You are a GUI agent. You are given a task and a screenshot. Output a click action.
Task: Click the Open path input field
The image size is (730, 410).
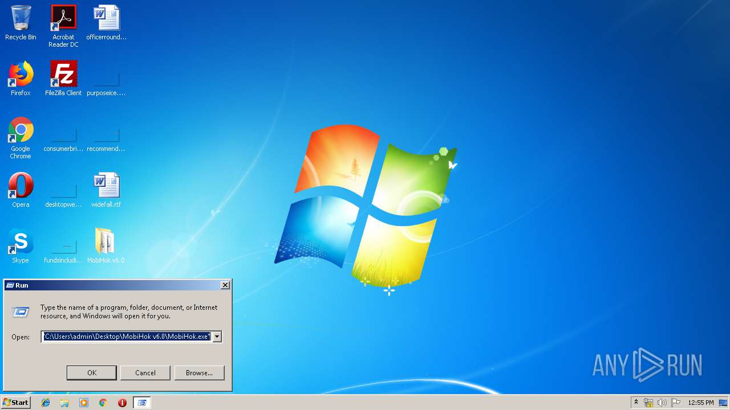pos(127,337)
